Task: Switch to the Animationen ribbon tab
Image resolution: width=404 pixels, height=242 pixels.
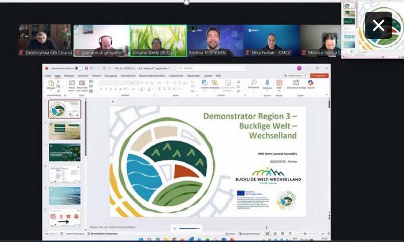Action: pos(128,76)
